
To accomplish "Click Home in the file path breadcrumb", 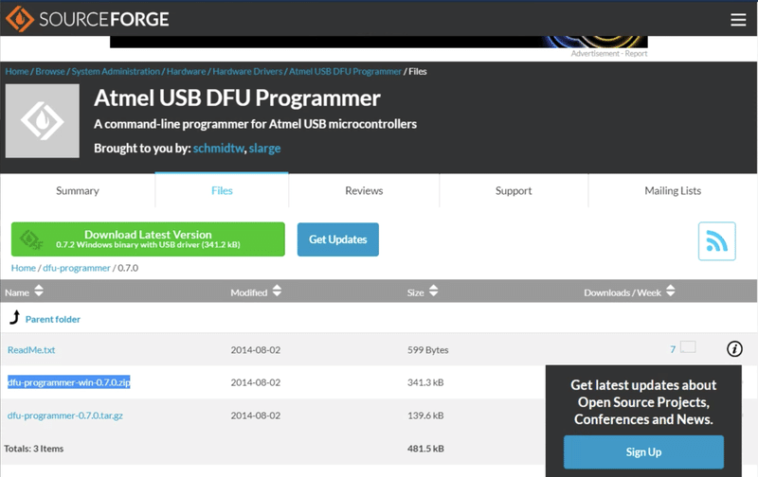I will pyautogui.click(x=23, y=268).
